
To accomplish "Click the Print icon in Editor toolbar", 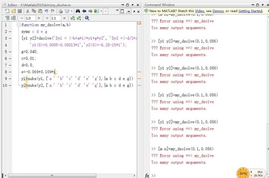I will click(x=61, y=11).
